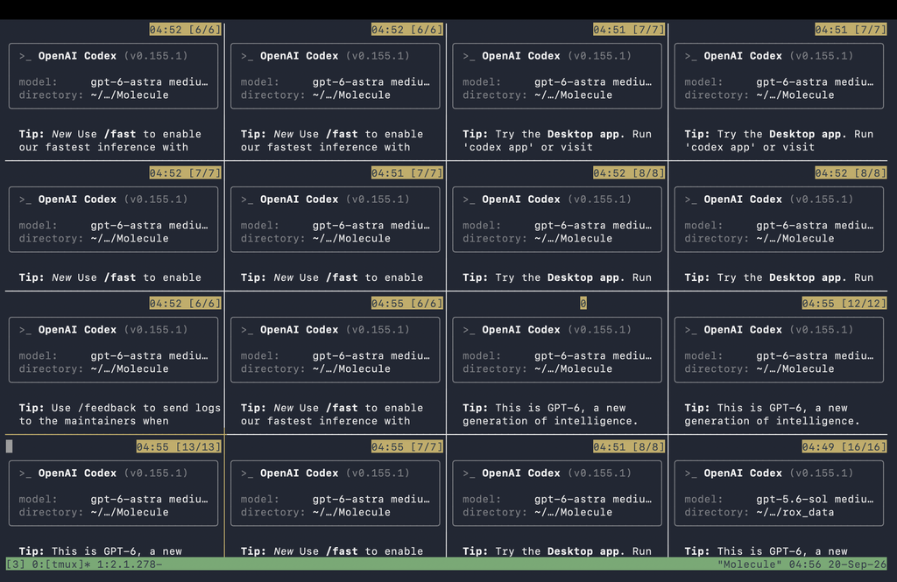Click the >_ prompt icon in pane marked 04:55 [6/6]
The image size is (897, 582).
pyautogui.click(x=247, y=330)
